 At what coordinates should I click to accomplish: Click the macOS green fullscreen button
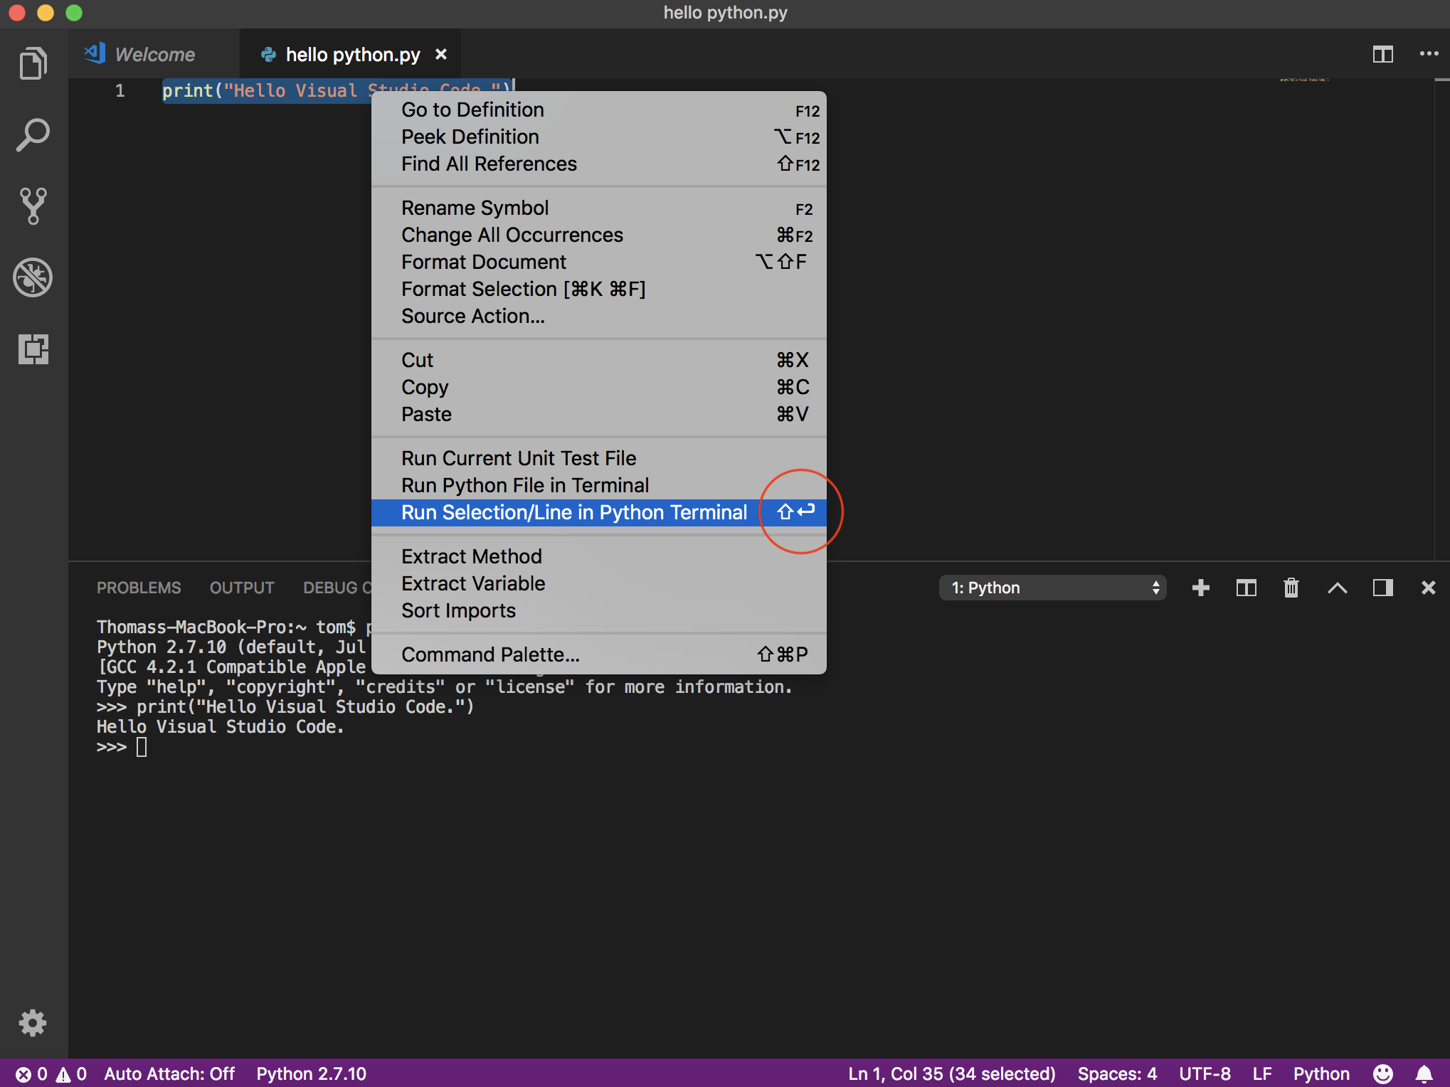(x=74, y=13)
